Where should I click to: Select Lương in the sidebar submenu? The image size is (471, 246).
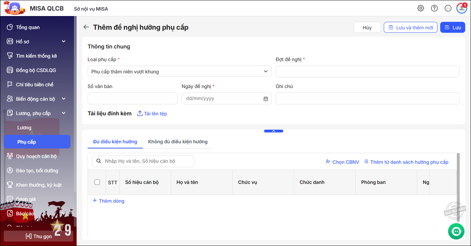point(24,128)
